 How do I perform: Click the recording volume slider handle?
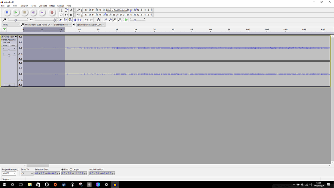point(15,20)
